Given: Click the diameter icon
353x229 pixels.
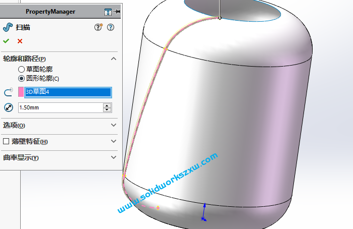Looking at the screenshot, I should [9, 107].
